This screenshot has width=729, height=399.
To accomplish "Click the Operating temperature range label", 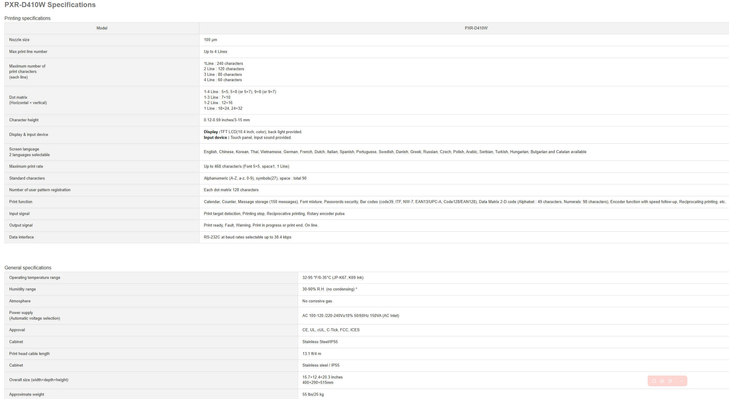I will 35,277.
